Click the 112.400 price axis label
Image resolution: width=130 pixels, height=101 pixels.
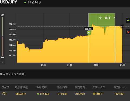[12, 40]
